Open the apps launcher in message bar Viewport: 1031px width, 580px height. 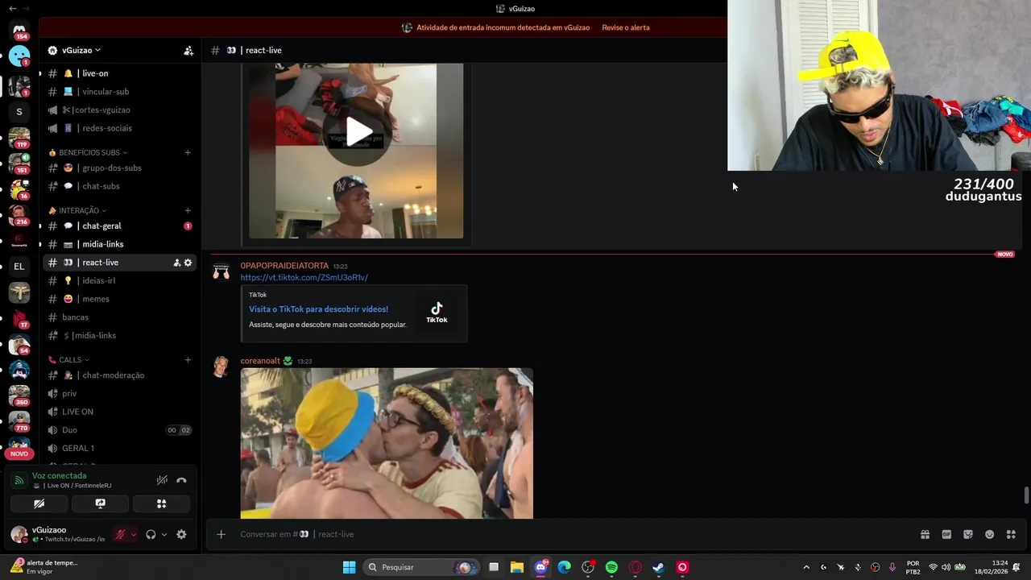tap(1012, 534)
